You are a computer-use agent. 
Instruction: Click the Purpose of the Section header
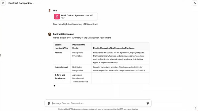[79, 46]
